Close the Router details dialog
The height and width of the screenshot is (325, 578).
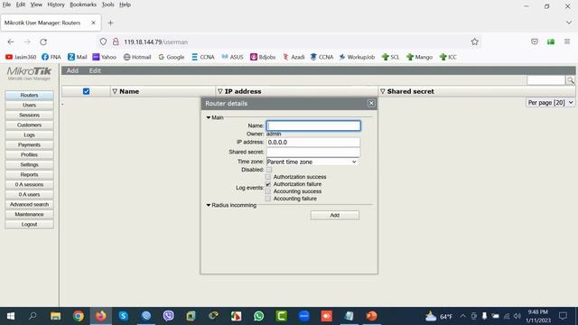tap(371, 103)
